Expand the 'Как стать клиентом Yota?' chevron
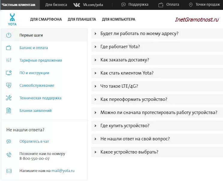This screenshot has height=181, width=223. [95, 73]
